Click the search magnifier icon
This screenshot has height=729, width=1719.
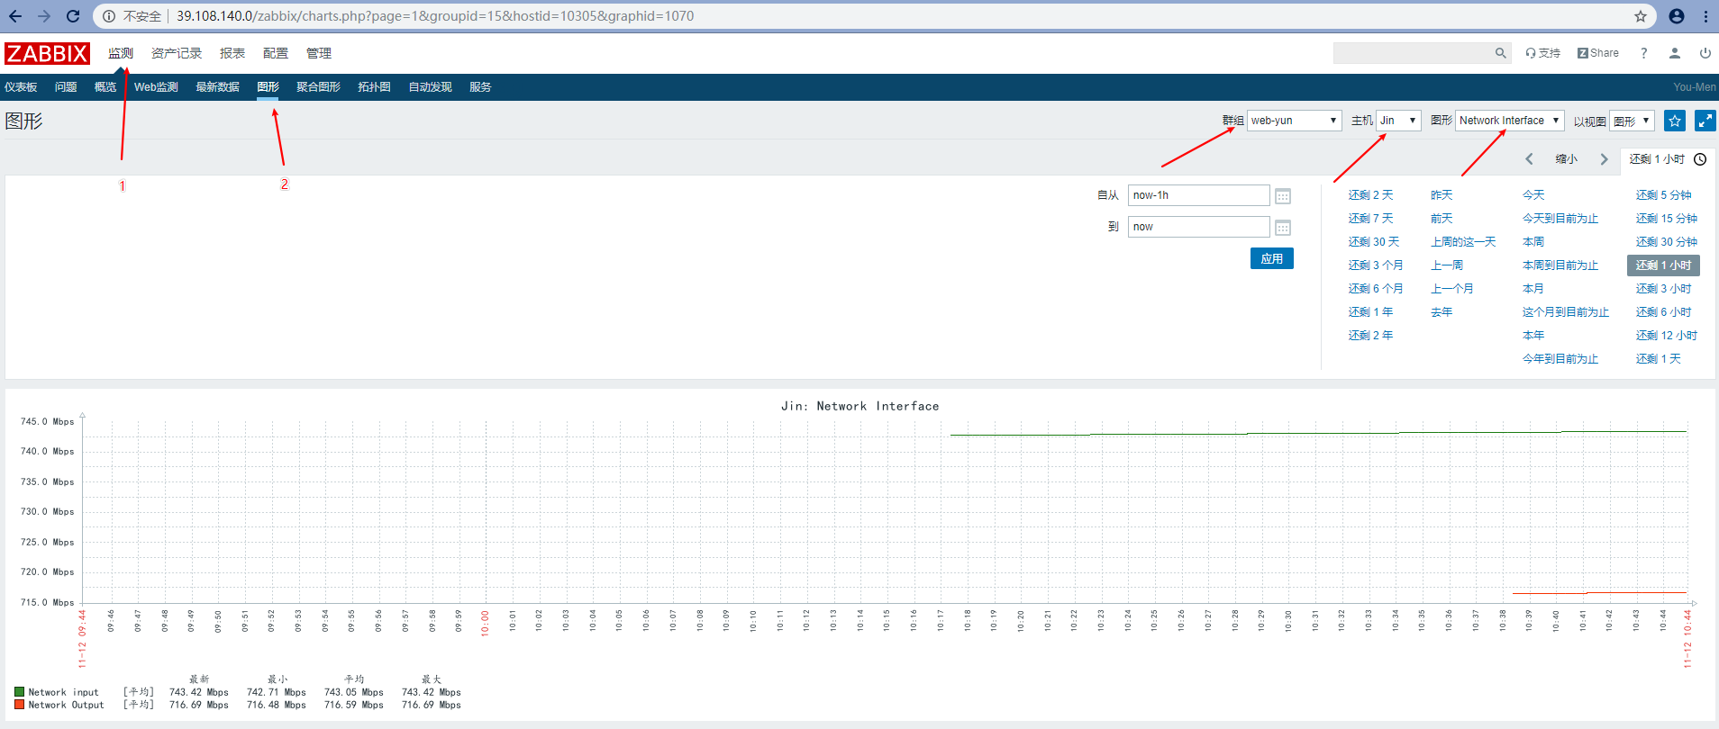click(1500, 53)
